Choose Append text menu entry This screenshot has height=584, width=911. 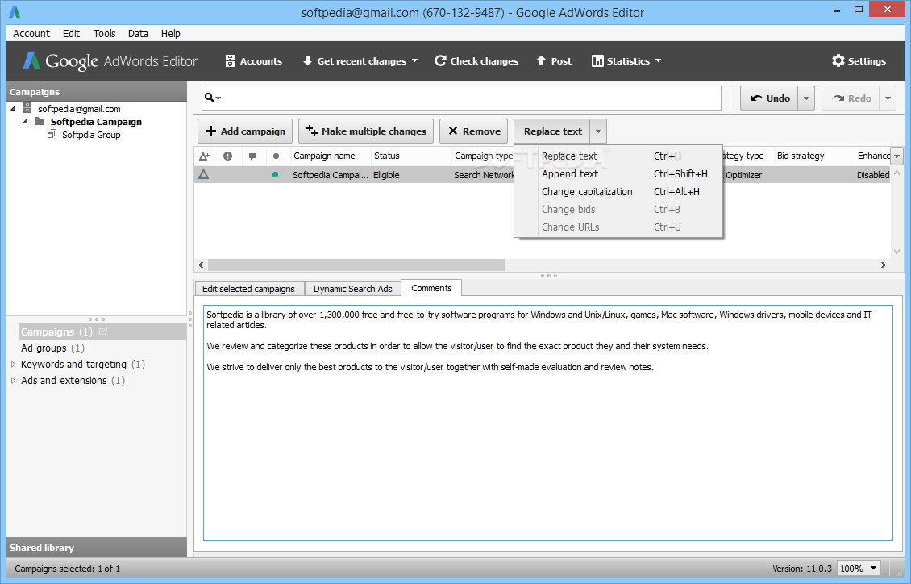coord(618,173)
